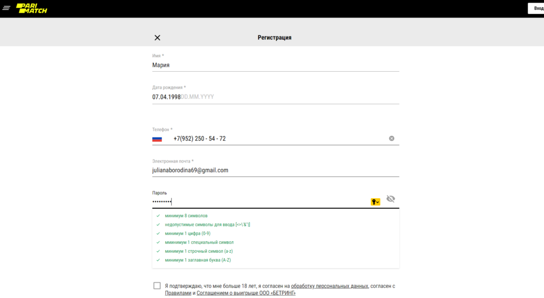Viewport: 544px width, 298px height.
Task: Check the age confirmation checkbox
Action: (x=157, y=285)
